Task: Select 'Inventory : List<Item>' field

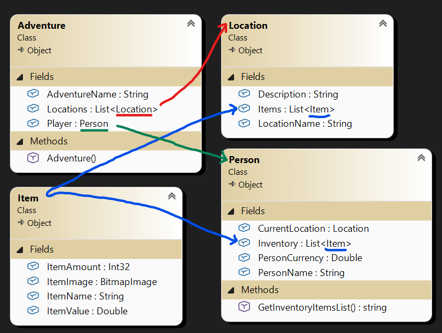Action: [x=304, y=243]
